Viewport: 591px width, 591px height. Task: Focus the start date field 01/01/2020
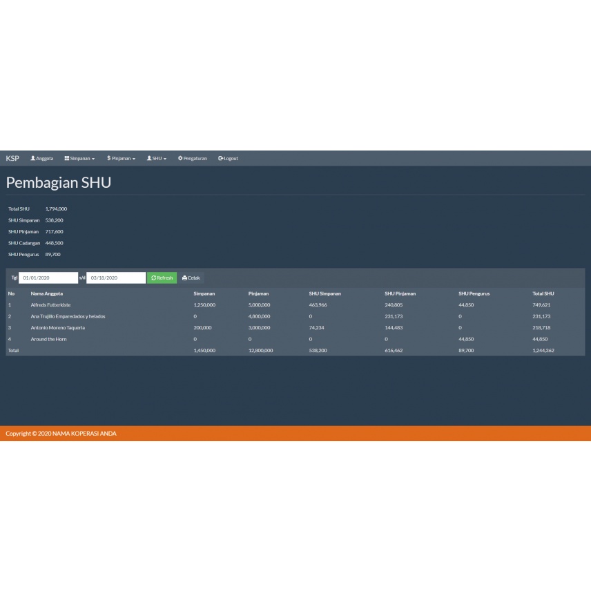point(48,278)
